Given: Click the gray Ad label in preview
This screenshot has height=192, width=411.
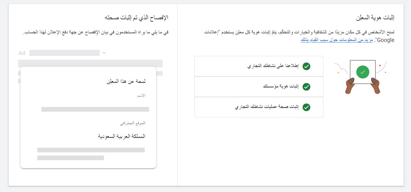Looking at the screenshot, I should 22,53.
